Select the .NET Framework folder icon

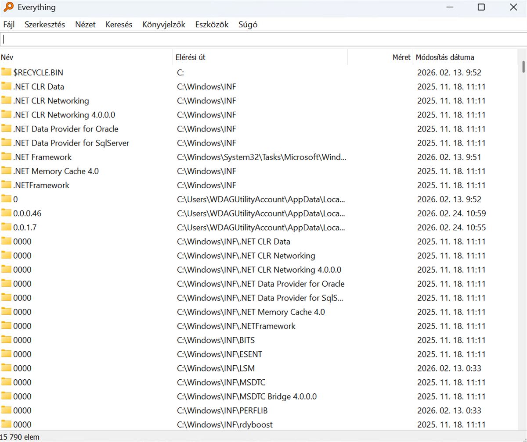[x=6, y=157]
